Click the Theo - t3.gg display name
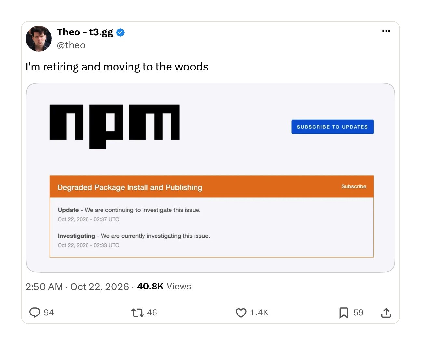 [85, 32]
